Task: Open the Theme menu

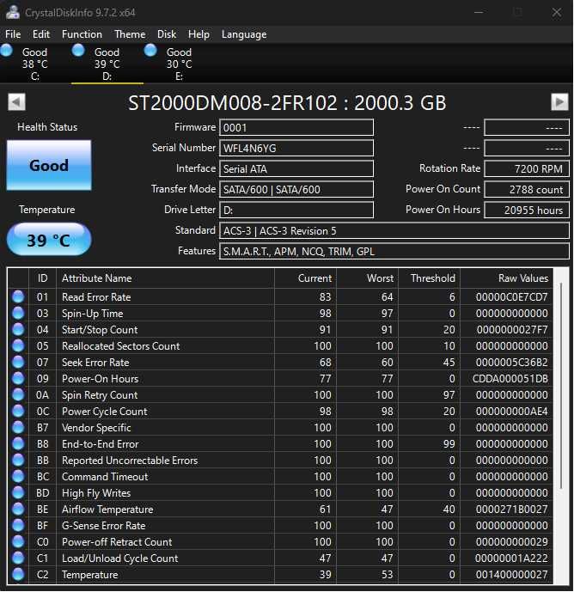Action: click(x=130, y=34)
